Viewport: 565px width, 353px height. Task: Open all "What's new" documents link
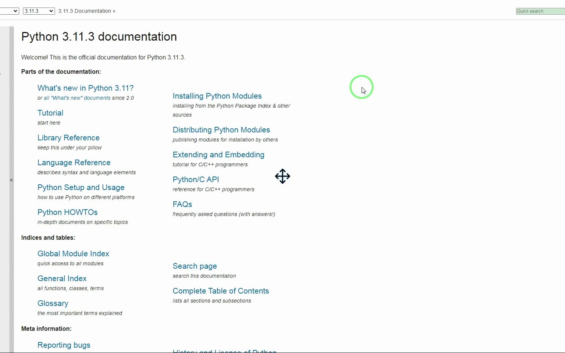[77, 98]
